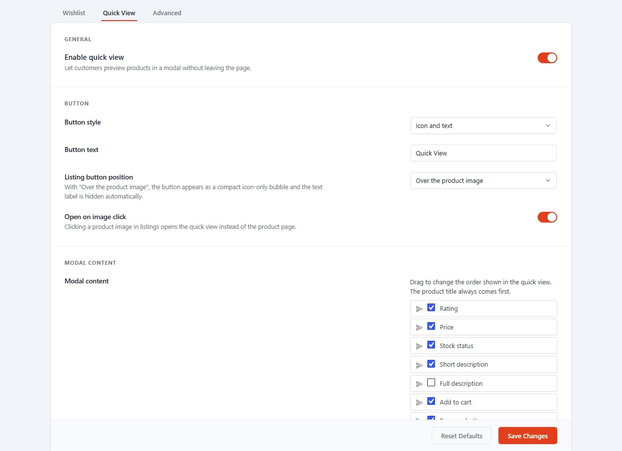The width and height of the screenshot is (622, 451).
Task: Click the Reset Defaults button
Action: point(462,436)
